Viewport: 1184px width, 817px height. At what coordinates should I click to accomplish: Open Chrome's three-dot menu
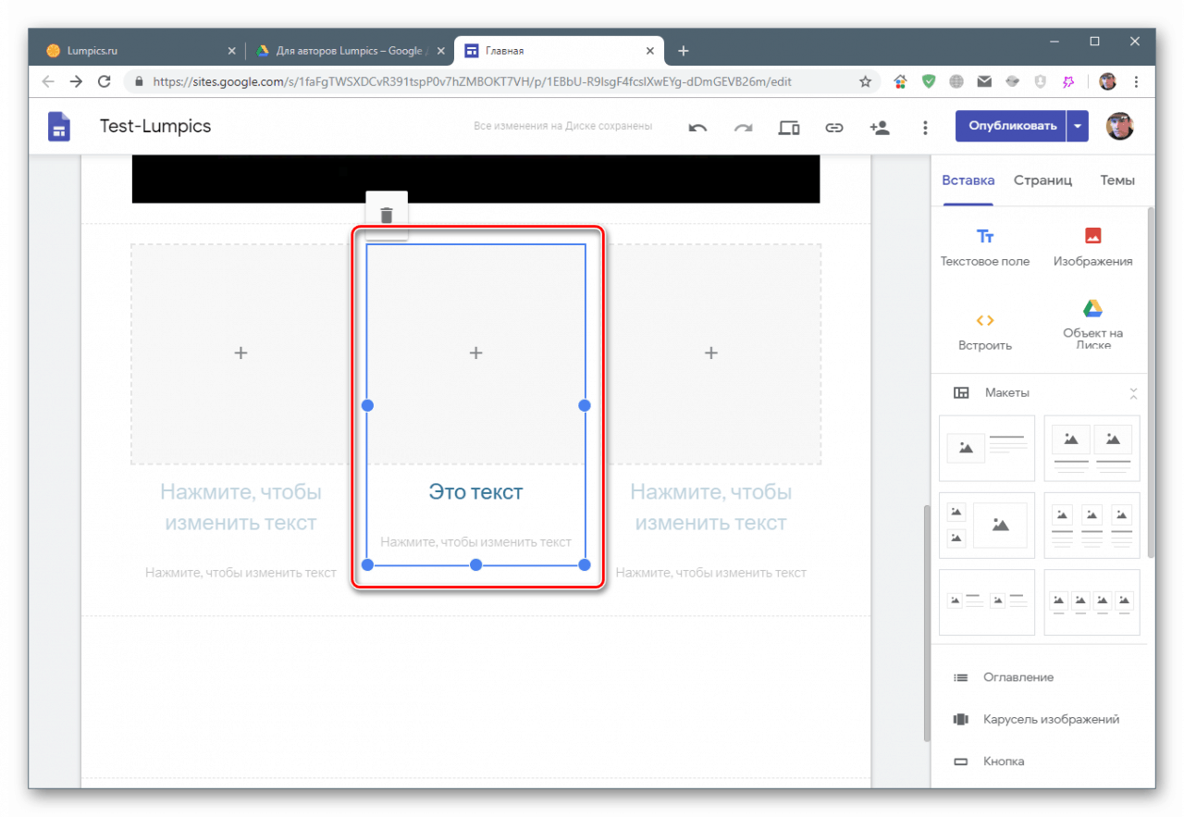point(1136,81)
